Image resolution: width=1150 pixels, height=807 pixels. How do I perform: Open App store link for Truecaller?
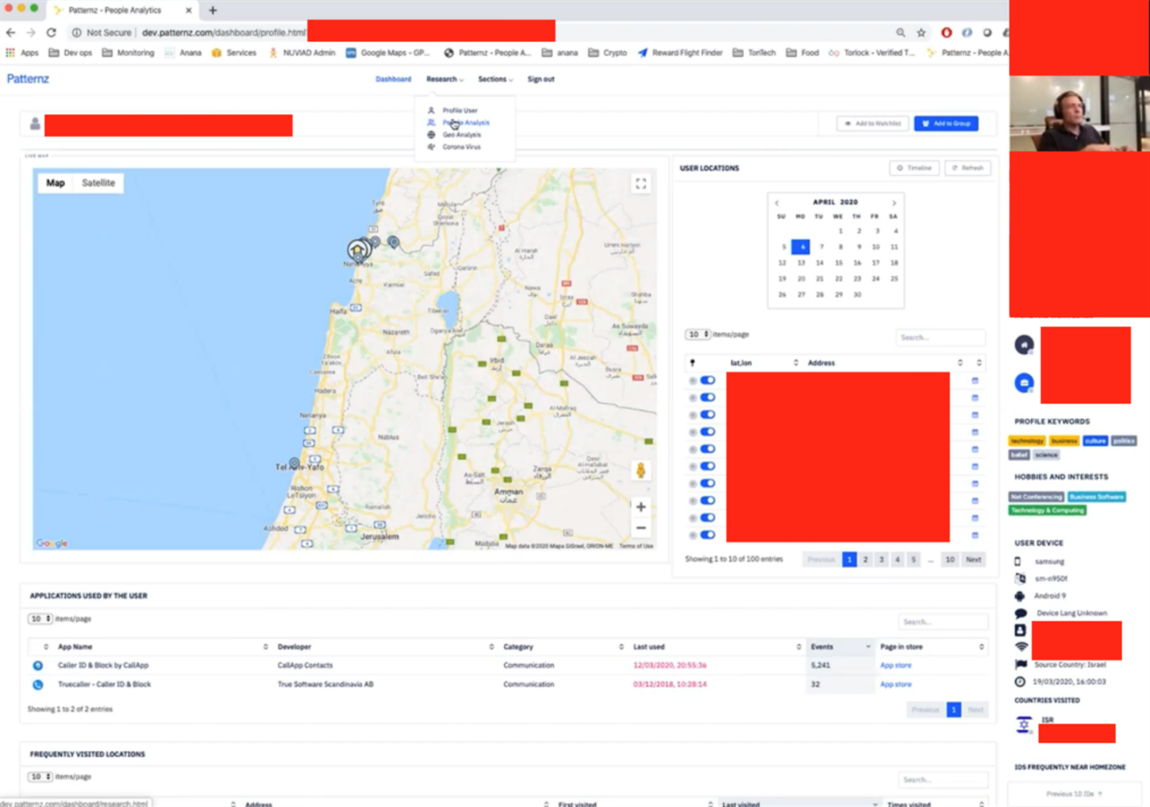[895, 685]
